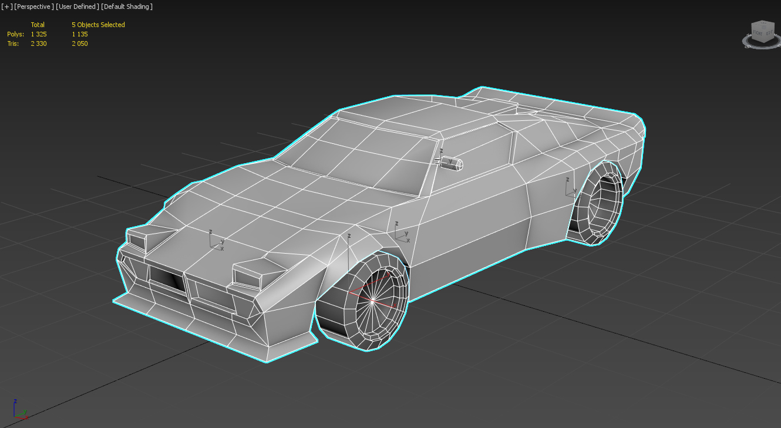Select the pop-up headlight nearest the front wheel
The height and width of the screenshot is (428, 781).
coord(253,275)
